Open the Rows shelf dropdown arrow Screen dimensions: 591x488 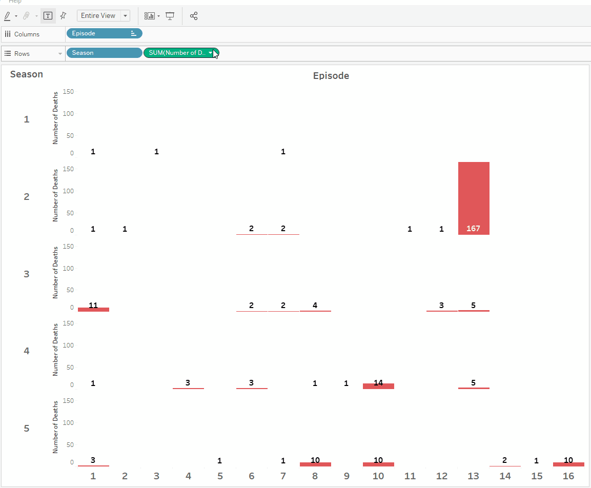(60, 54)
